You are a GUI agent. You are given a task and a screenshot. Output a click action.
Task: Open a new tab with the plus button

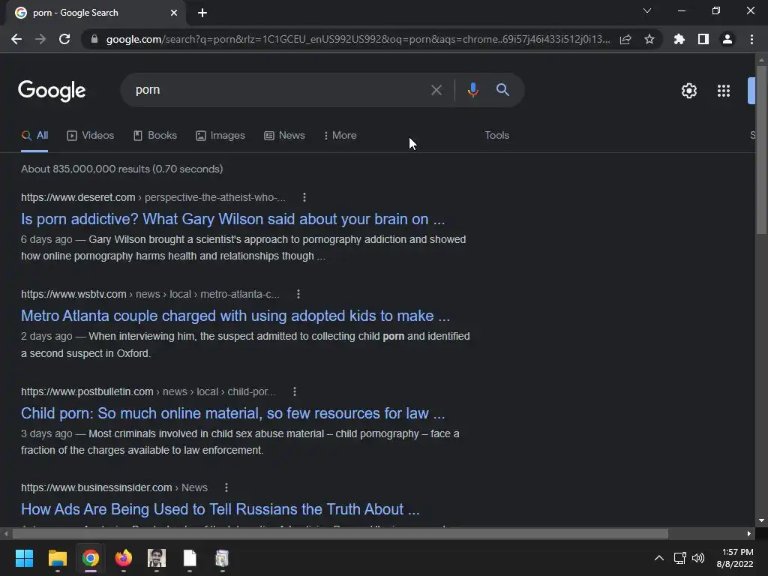[202, 13]
